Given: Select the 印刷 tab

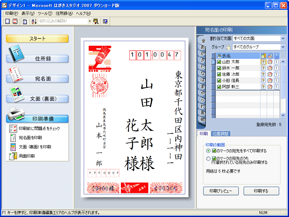Looking at the screenshot, I should pyautogui.click(x=204, y=134).
